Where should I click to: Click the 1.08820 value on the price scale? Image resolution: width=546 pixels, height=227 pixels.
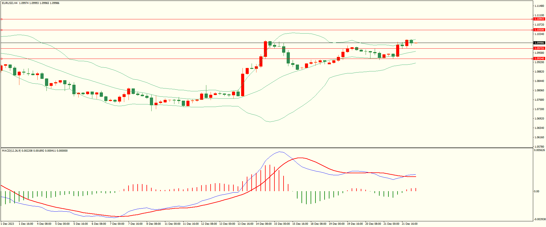coord(539,72)
